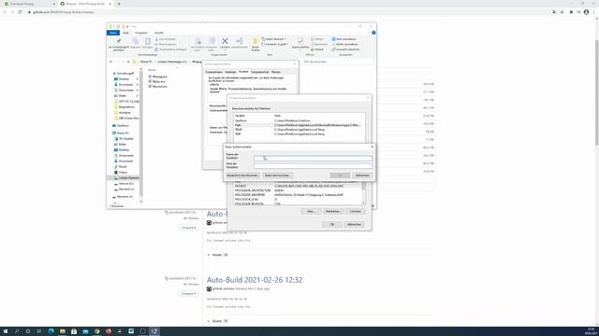This screenshot has width=599, height=336.
Task: Select OneDrive in the Explorer sidebar
Action: [121, 126]
